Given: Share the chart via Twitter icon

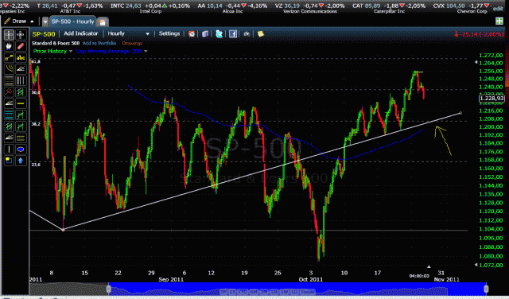Looking at the screenshot, I should (x=220, y=33).
